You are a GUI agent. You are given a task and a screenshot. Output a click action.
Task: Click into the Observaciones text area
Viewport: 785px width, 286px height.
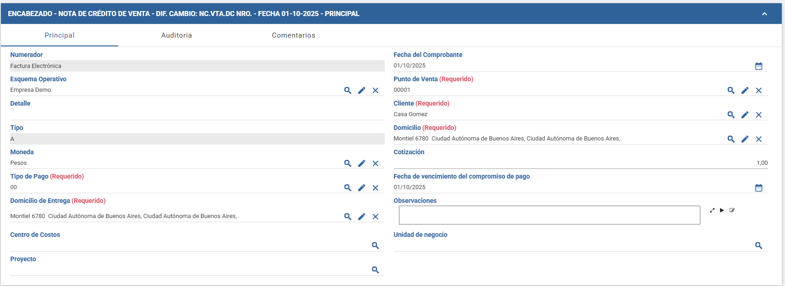[x=549, y=215]
